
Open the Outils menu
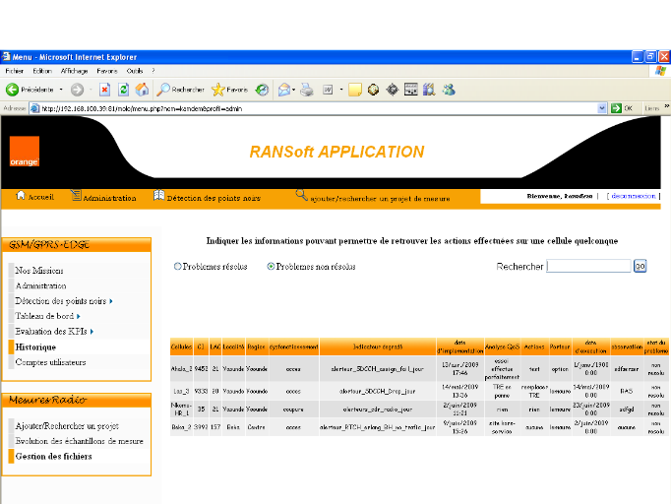coord(135,71)
